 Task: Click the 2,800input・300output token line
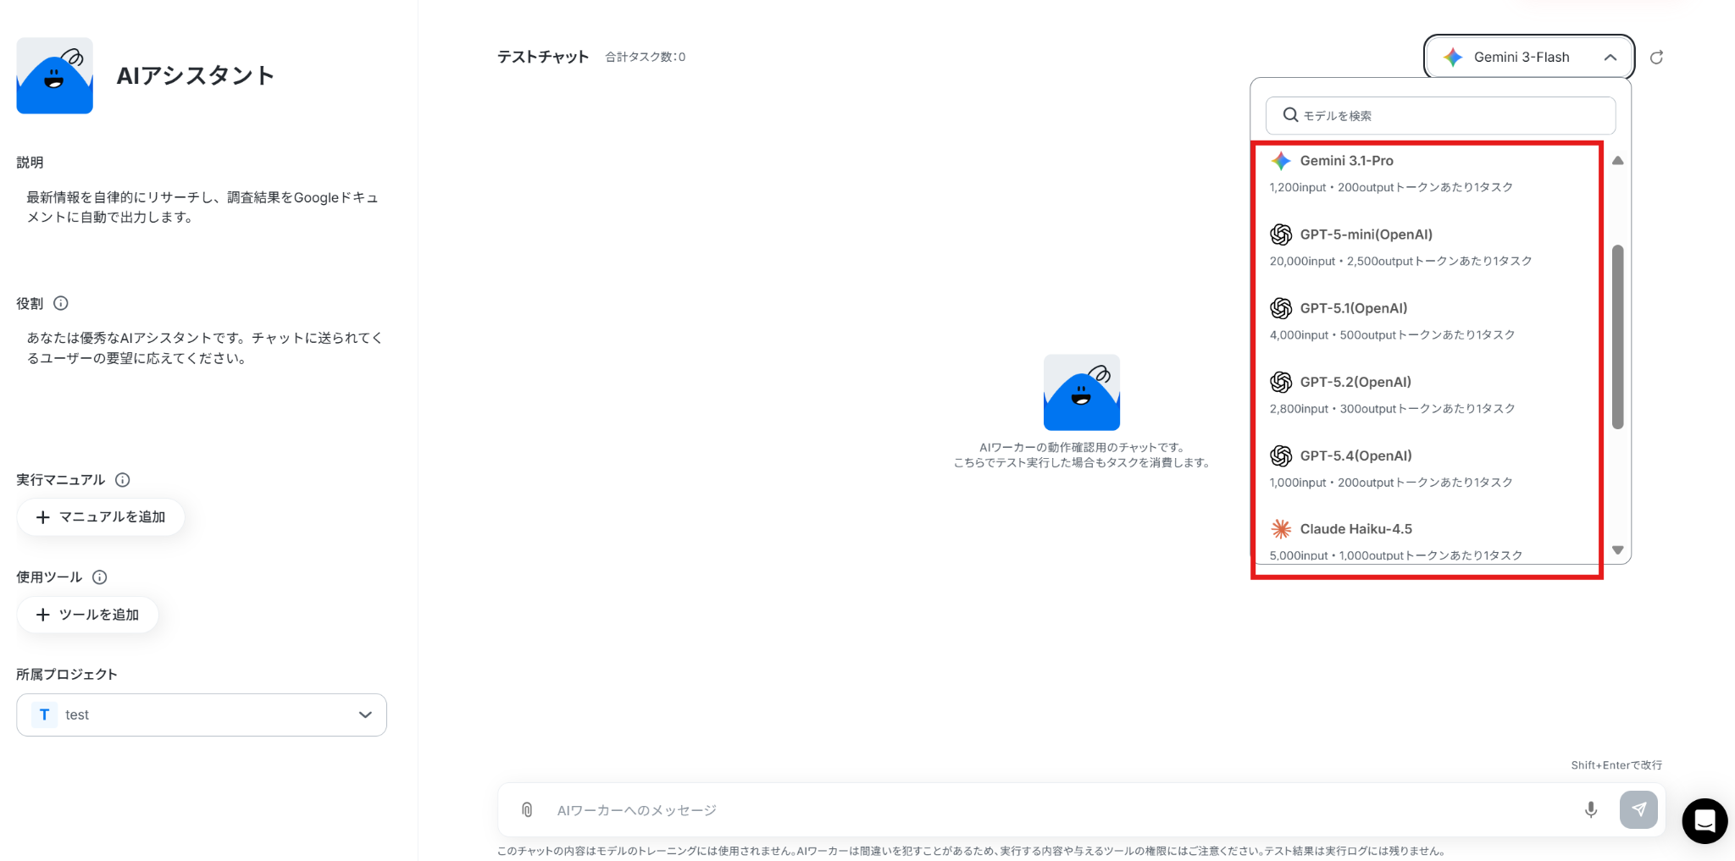coord(1392,408)
